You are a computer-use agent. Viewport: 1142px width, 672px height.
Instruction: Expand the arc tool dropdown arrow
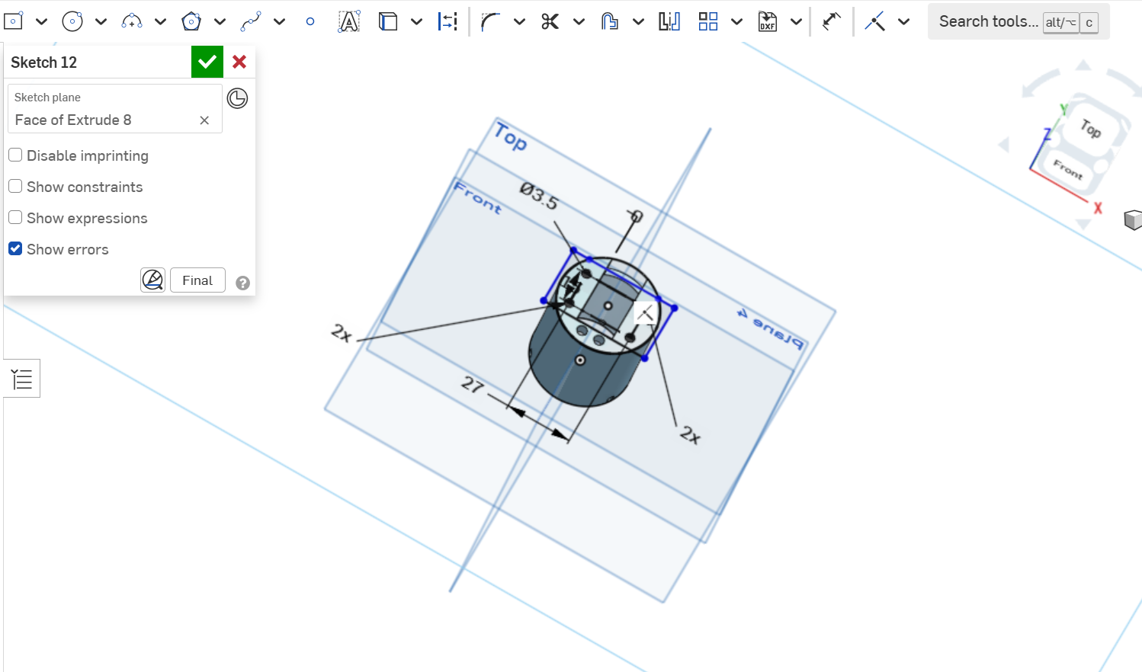point(160,21)
